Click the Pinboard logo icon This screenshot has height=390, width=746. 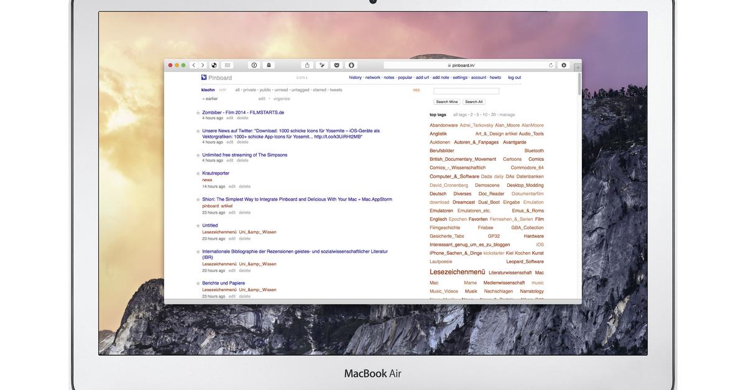(x=204, y=78)
